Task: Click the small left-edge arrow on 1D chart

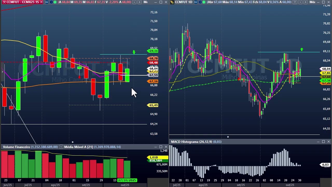Action: pos(170,69)
